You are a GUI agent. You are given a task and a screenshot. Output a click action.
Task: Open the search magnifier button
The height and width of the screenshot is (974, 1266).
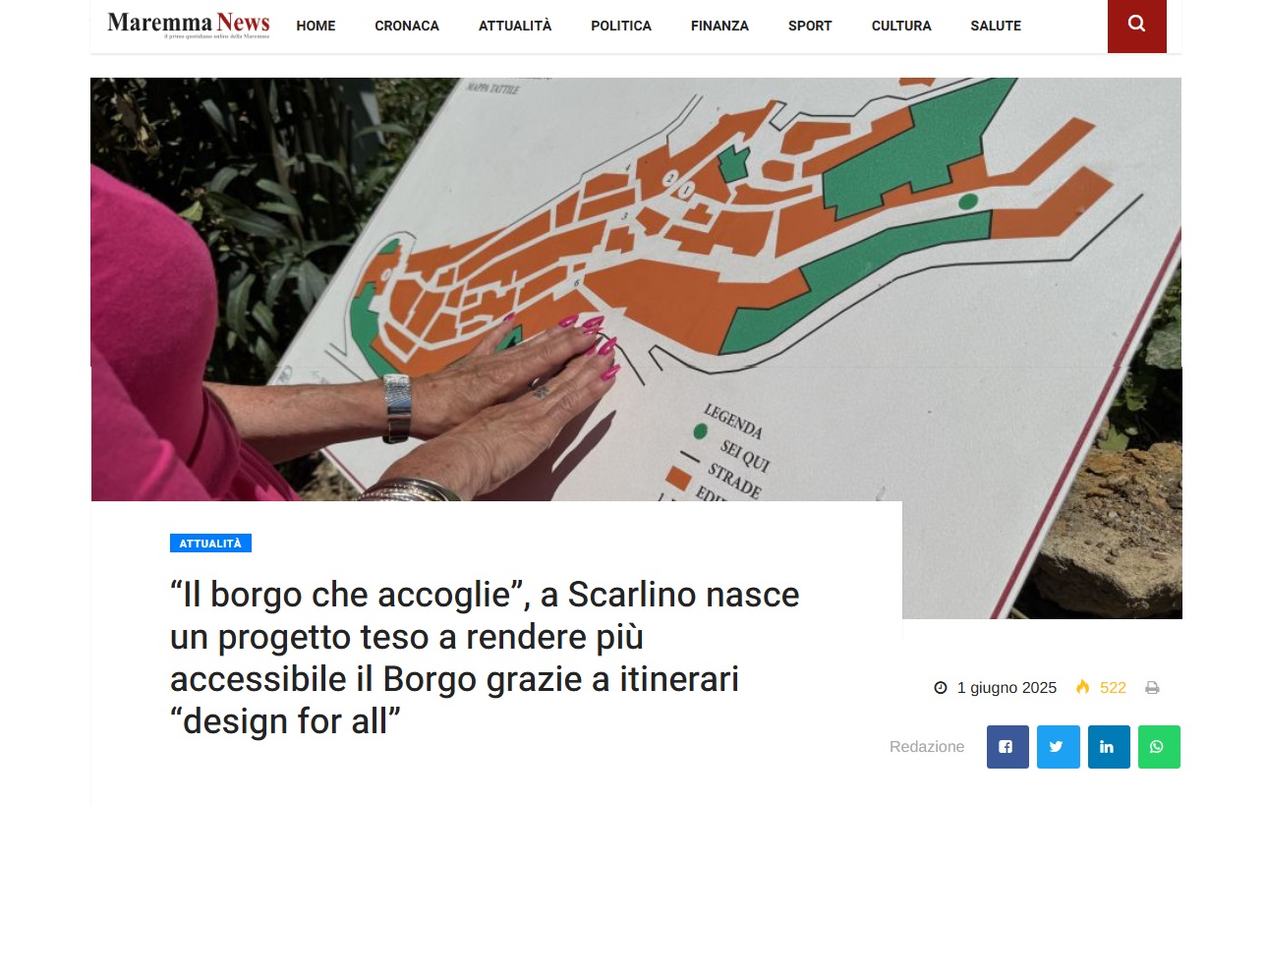(x=1136, y=26)
